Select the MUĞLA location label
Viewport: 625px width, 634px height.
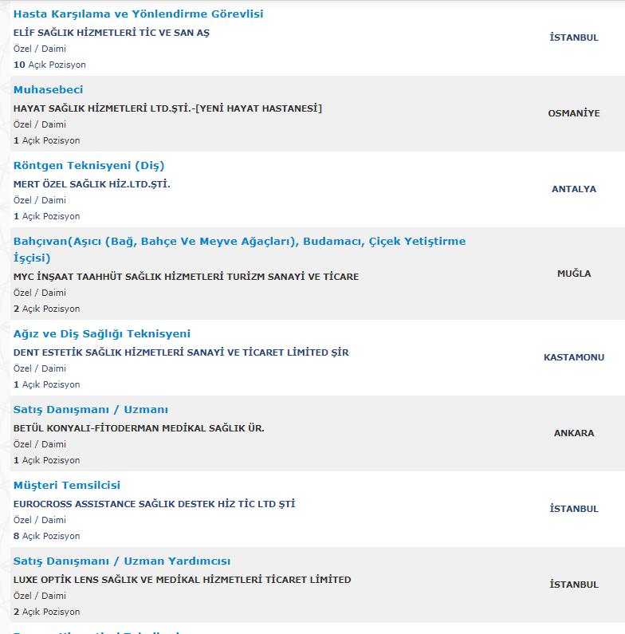pos(574,274)
